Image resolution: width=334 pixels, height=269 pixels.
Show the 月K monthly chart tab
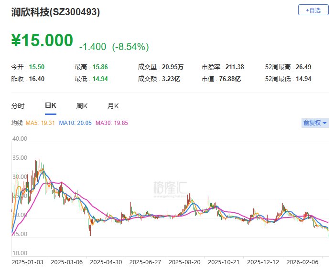point(113,106)
